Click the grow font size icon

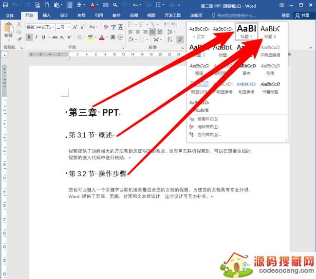pyautogui.click(x=75, y=27)
